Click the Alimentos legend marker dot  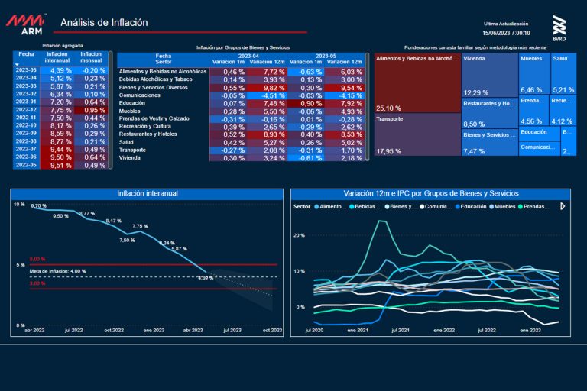pos(317,206)
